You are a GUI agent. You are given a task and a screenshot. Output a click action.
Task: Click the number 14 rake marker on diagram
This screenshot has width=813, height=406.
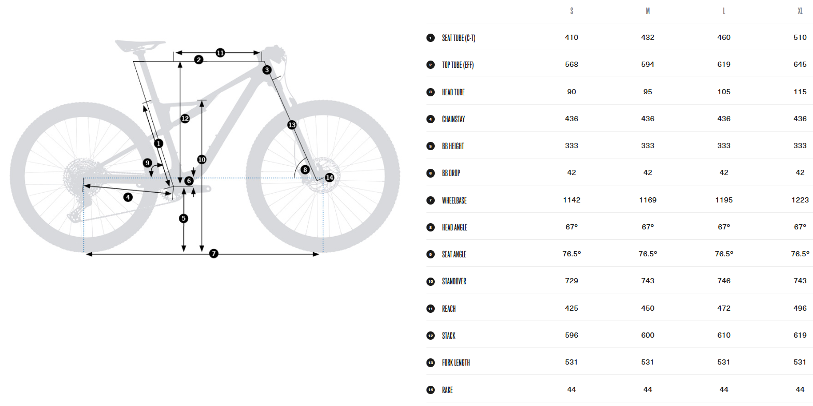[330, 178]
